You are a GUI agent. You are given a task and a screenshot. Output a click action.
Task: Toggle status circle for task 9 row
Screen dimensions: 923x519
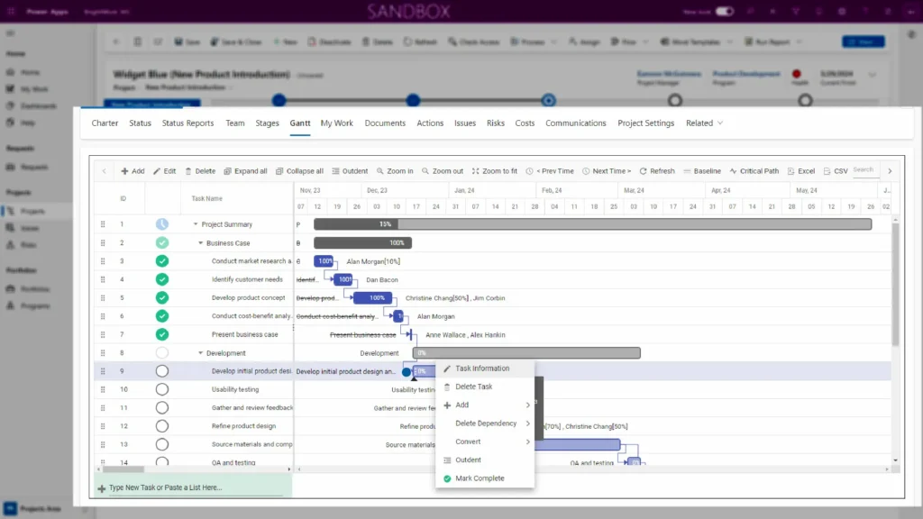[x=161, y=371]
